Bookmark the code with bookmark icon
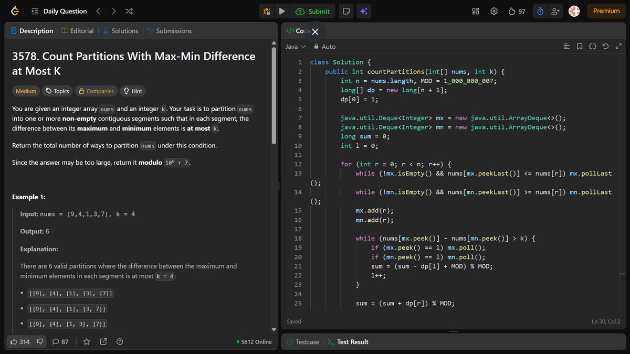Image resolution: width=630 pixels, height=354 pixels. click(x=580, y=47)
